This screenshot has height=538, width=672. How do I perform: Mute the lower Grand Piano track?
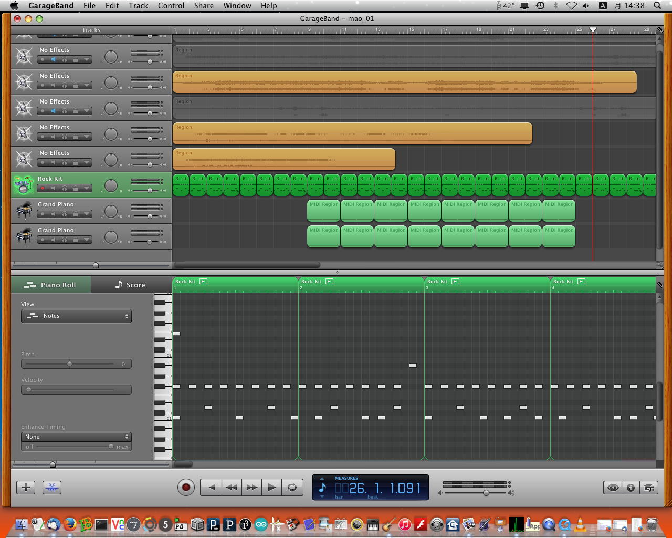click(53, 240)
